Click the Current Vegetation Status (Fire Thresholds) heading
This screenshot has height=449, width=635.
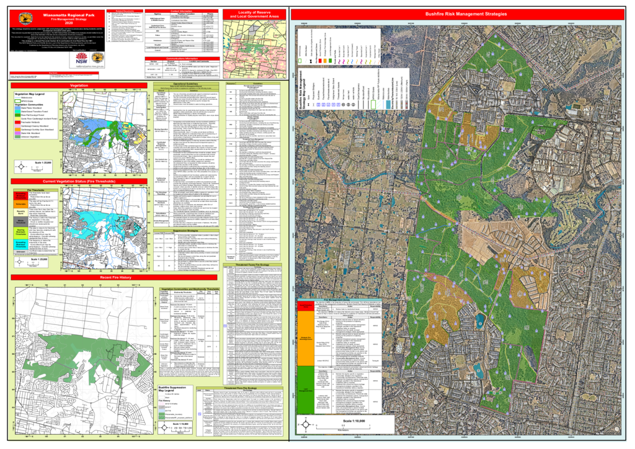(x=79, y=181)
